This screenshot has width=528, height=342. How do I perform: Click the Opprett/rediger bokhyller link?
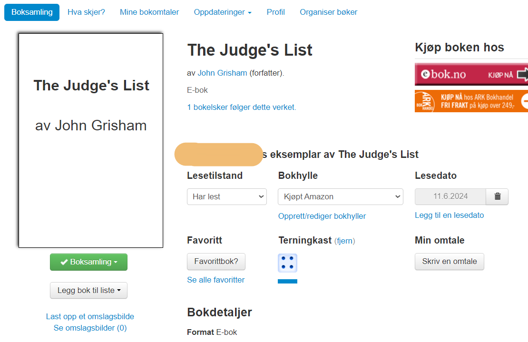point(322,216)
